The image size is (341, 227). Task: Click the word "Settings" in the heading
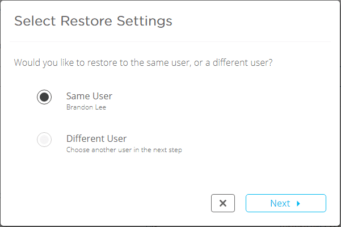click(145, 22)
